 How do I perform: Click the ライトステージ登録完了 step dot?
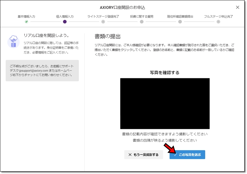pos(103,22)
